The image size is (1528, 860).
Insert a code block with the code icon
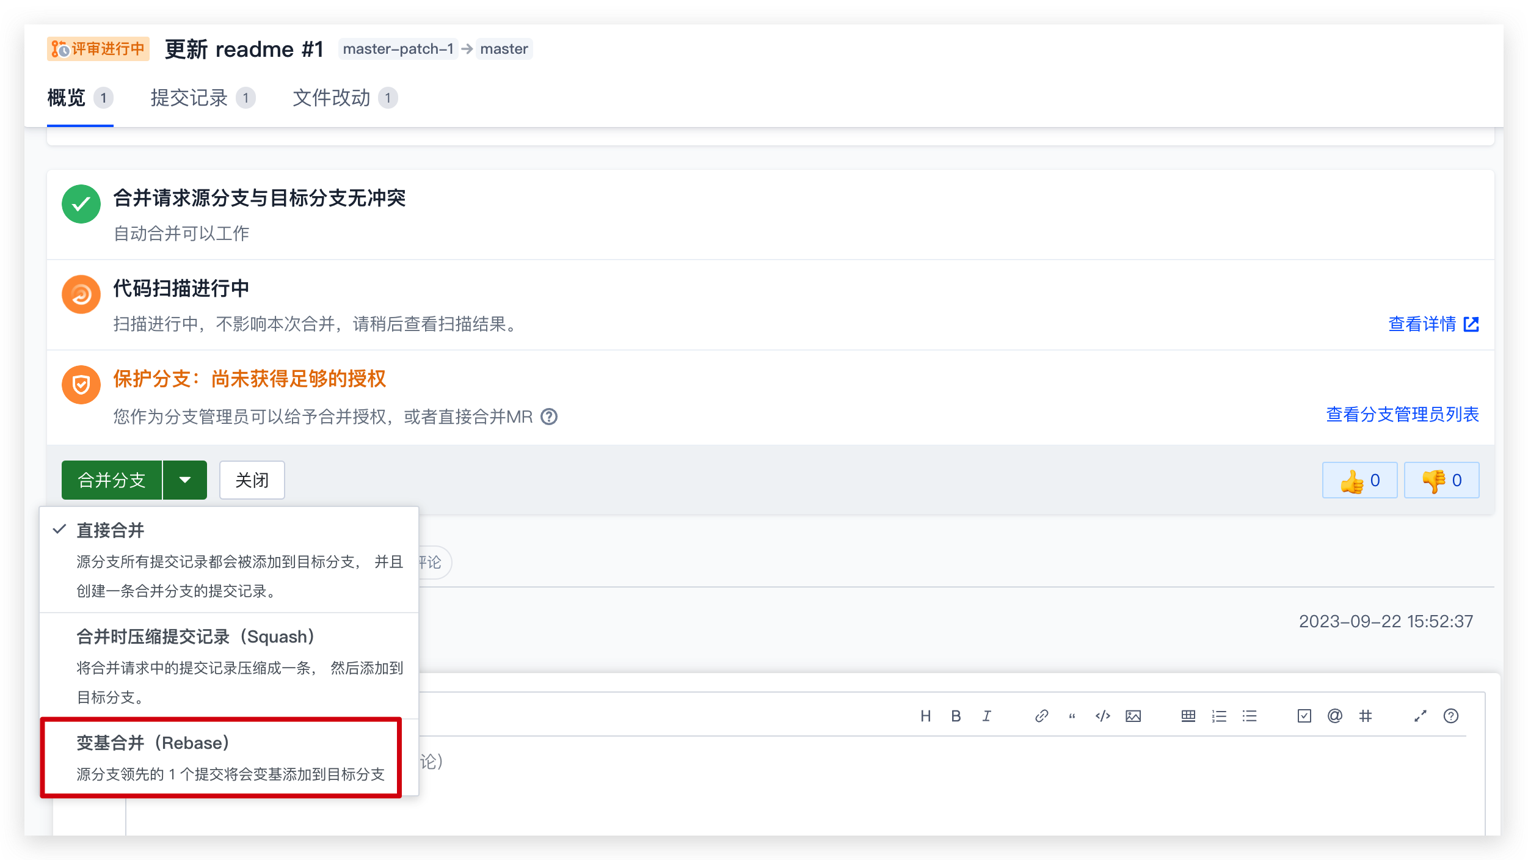pyautogui.click(x=1102, y=716)
